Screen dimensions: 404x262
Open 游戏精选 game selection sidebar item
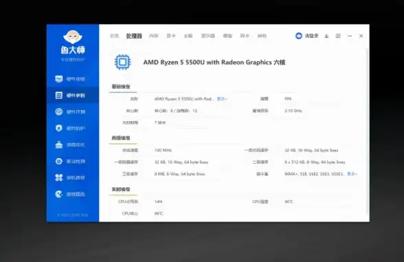click(x=70, y=194)
